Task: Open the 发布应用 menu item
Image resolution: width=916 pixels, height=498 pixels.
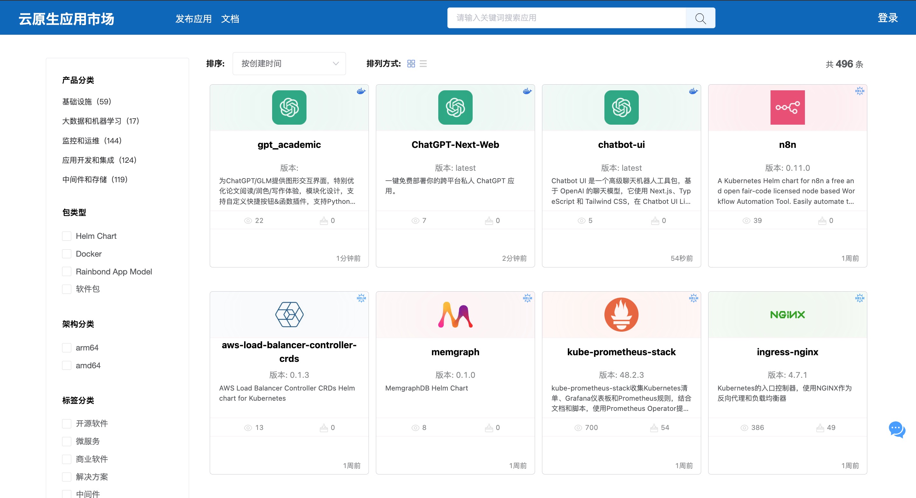Action: pyautogui.click(x=194, y=19)
